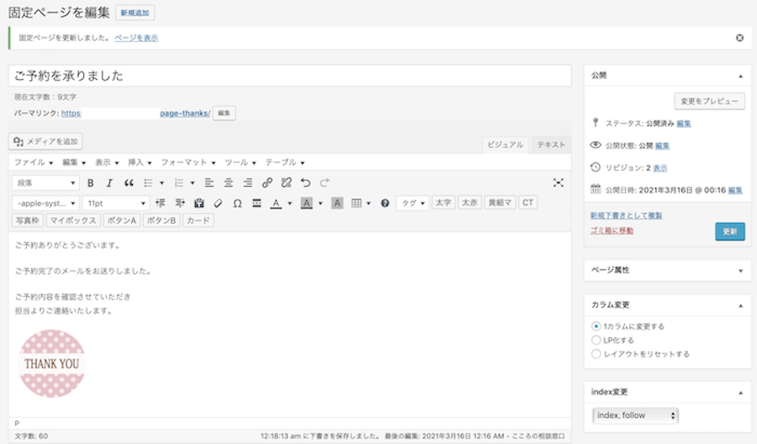Select 'レイアウトをリセットする' radio option

click(596, 354)
